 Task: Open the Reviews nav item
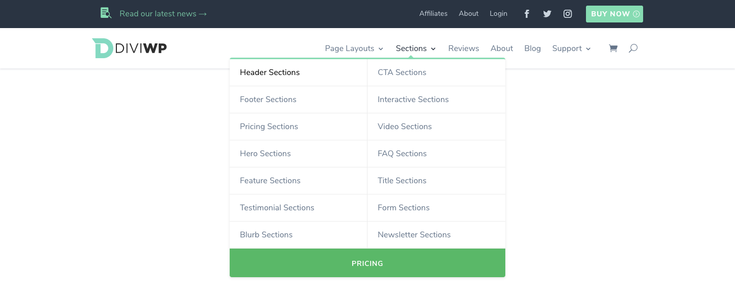click(x=463, y=48)
